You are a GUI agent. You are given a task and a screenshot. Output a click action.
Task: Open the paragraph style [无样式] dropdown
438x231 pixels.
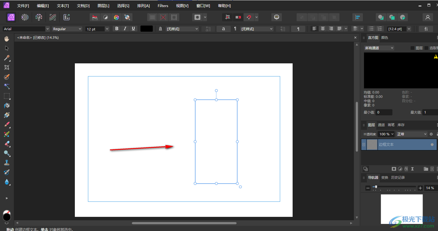pyautogui.click(x=257, y=29)
